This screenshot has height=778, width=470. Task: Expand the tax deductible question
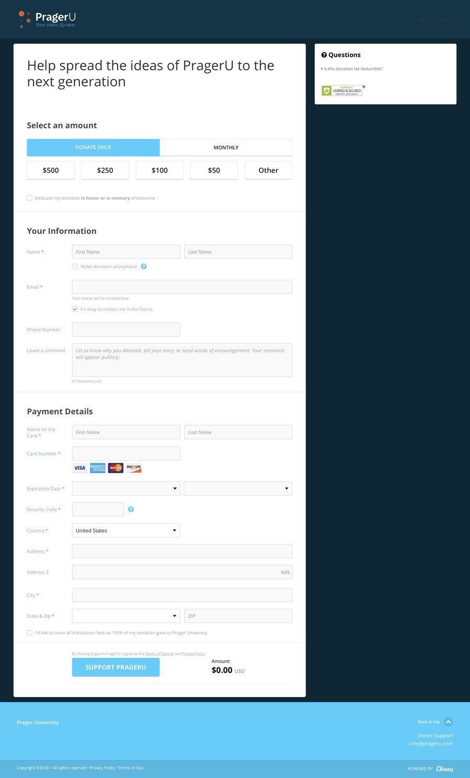point(352,69)
